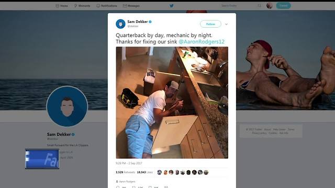This screenshot has height=188, width=335.
Task: Click the Tweet compose button
Action: (x=283, y=6)
